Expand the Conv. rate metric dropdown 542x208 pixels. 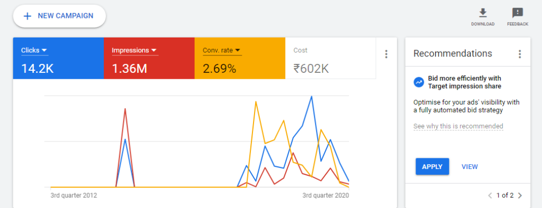[x=238, y=50]
